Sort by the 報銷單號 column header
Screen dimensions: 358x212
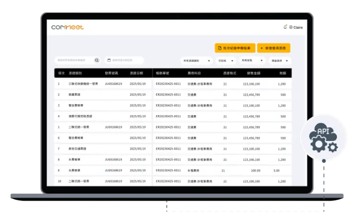[x=162, y=73]
